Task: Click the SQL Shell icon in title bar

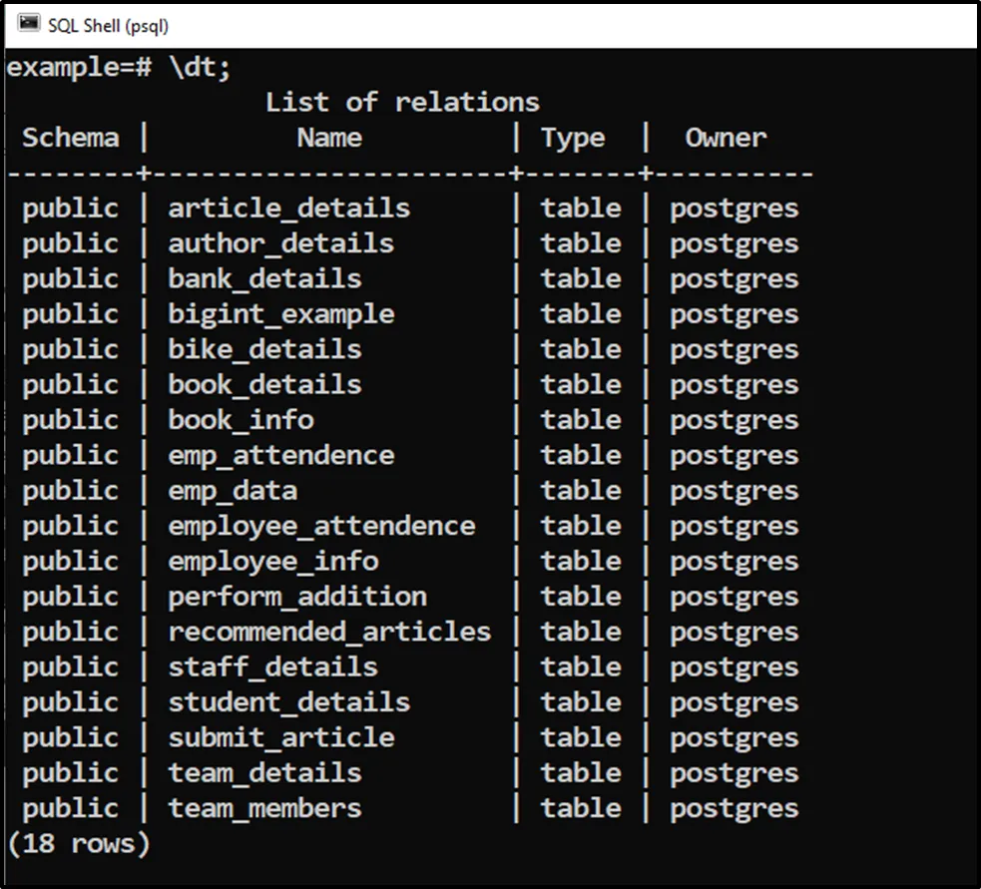Action: tap(29, 24)
